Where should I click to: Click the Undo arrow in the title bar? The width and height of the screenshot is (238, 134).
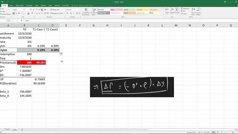tap(2, 2)
